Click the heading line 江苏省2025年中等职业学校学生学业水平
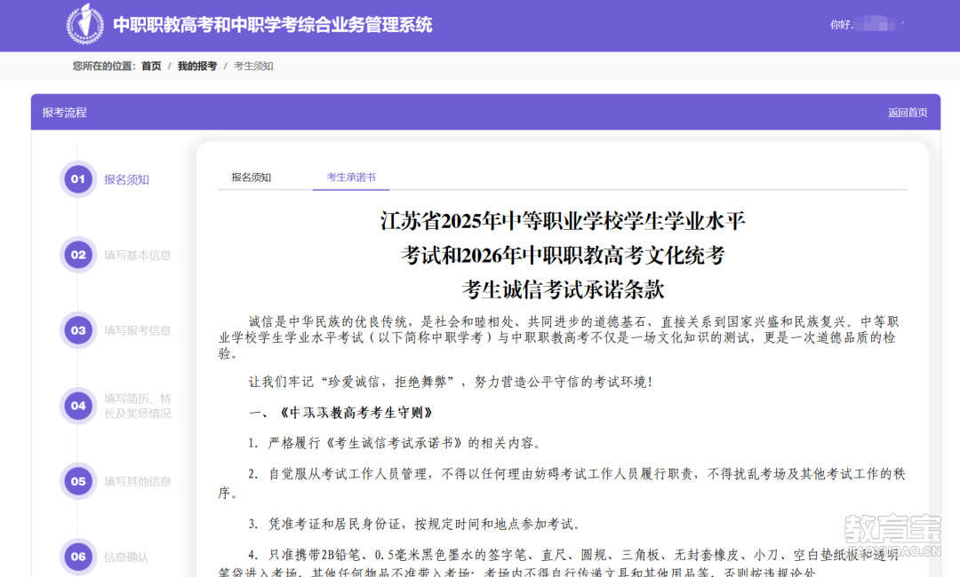 coord(563,221)
